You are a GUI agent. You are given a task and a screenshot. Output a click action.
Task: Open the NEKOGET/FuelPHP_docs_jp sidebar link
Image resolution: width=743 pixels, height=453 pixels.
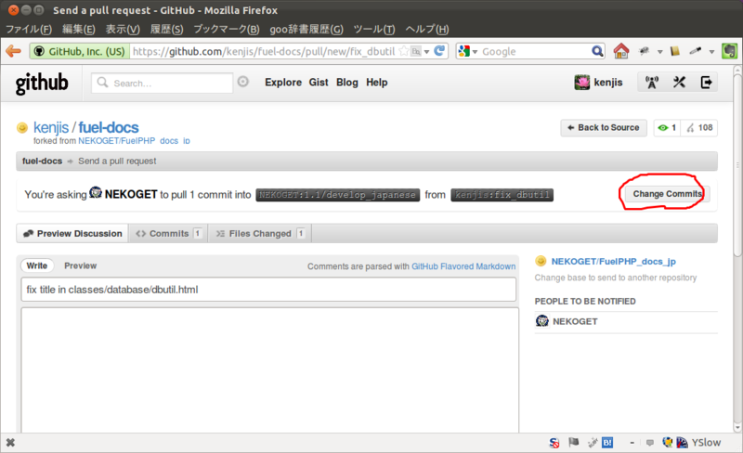click(x=613, y=262)
